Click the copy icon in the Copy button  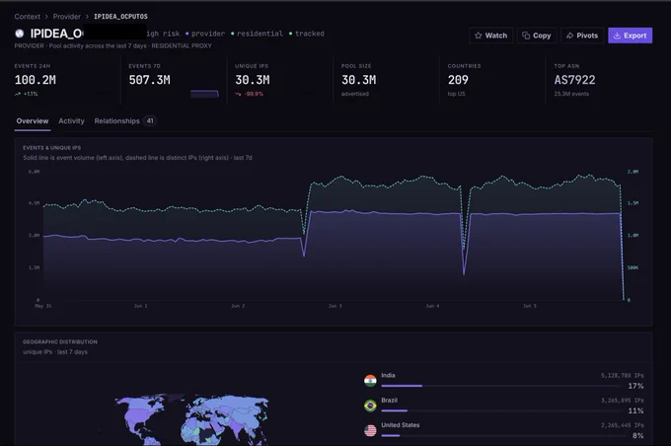[526, 36]
